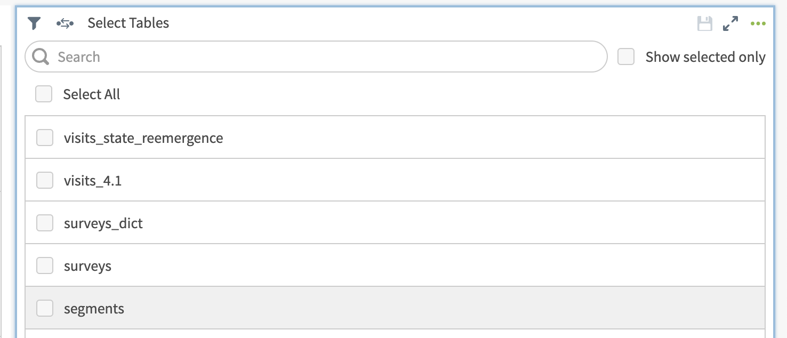The height and width of the screenshot is (338, 787).
Task: Select the visits_state_reemergence row label
Action: pos(143,138)
